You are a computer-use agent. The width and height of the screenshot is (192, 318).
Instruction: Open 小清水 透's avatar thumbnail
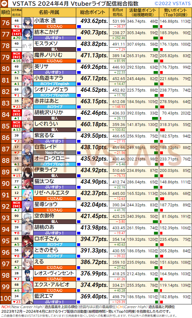pyautogui.click(x=28, y=23)
